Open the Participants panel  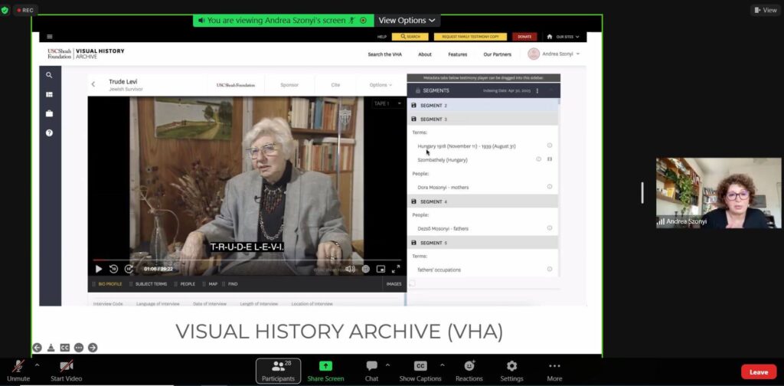pyautogui.click(x=278, y=371)
